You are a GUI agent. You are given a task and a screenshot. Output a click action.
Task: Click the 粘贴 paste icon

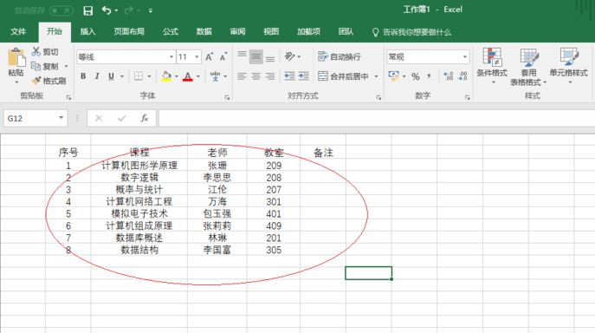[16, 58]
